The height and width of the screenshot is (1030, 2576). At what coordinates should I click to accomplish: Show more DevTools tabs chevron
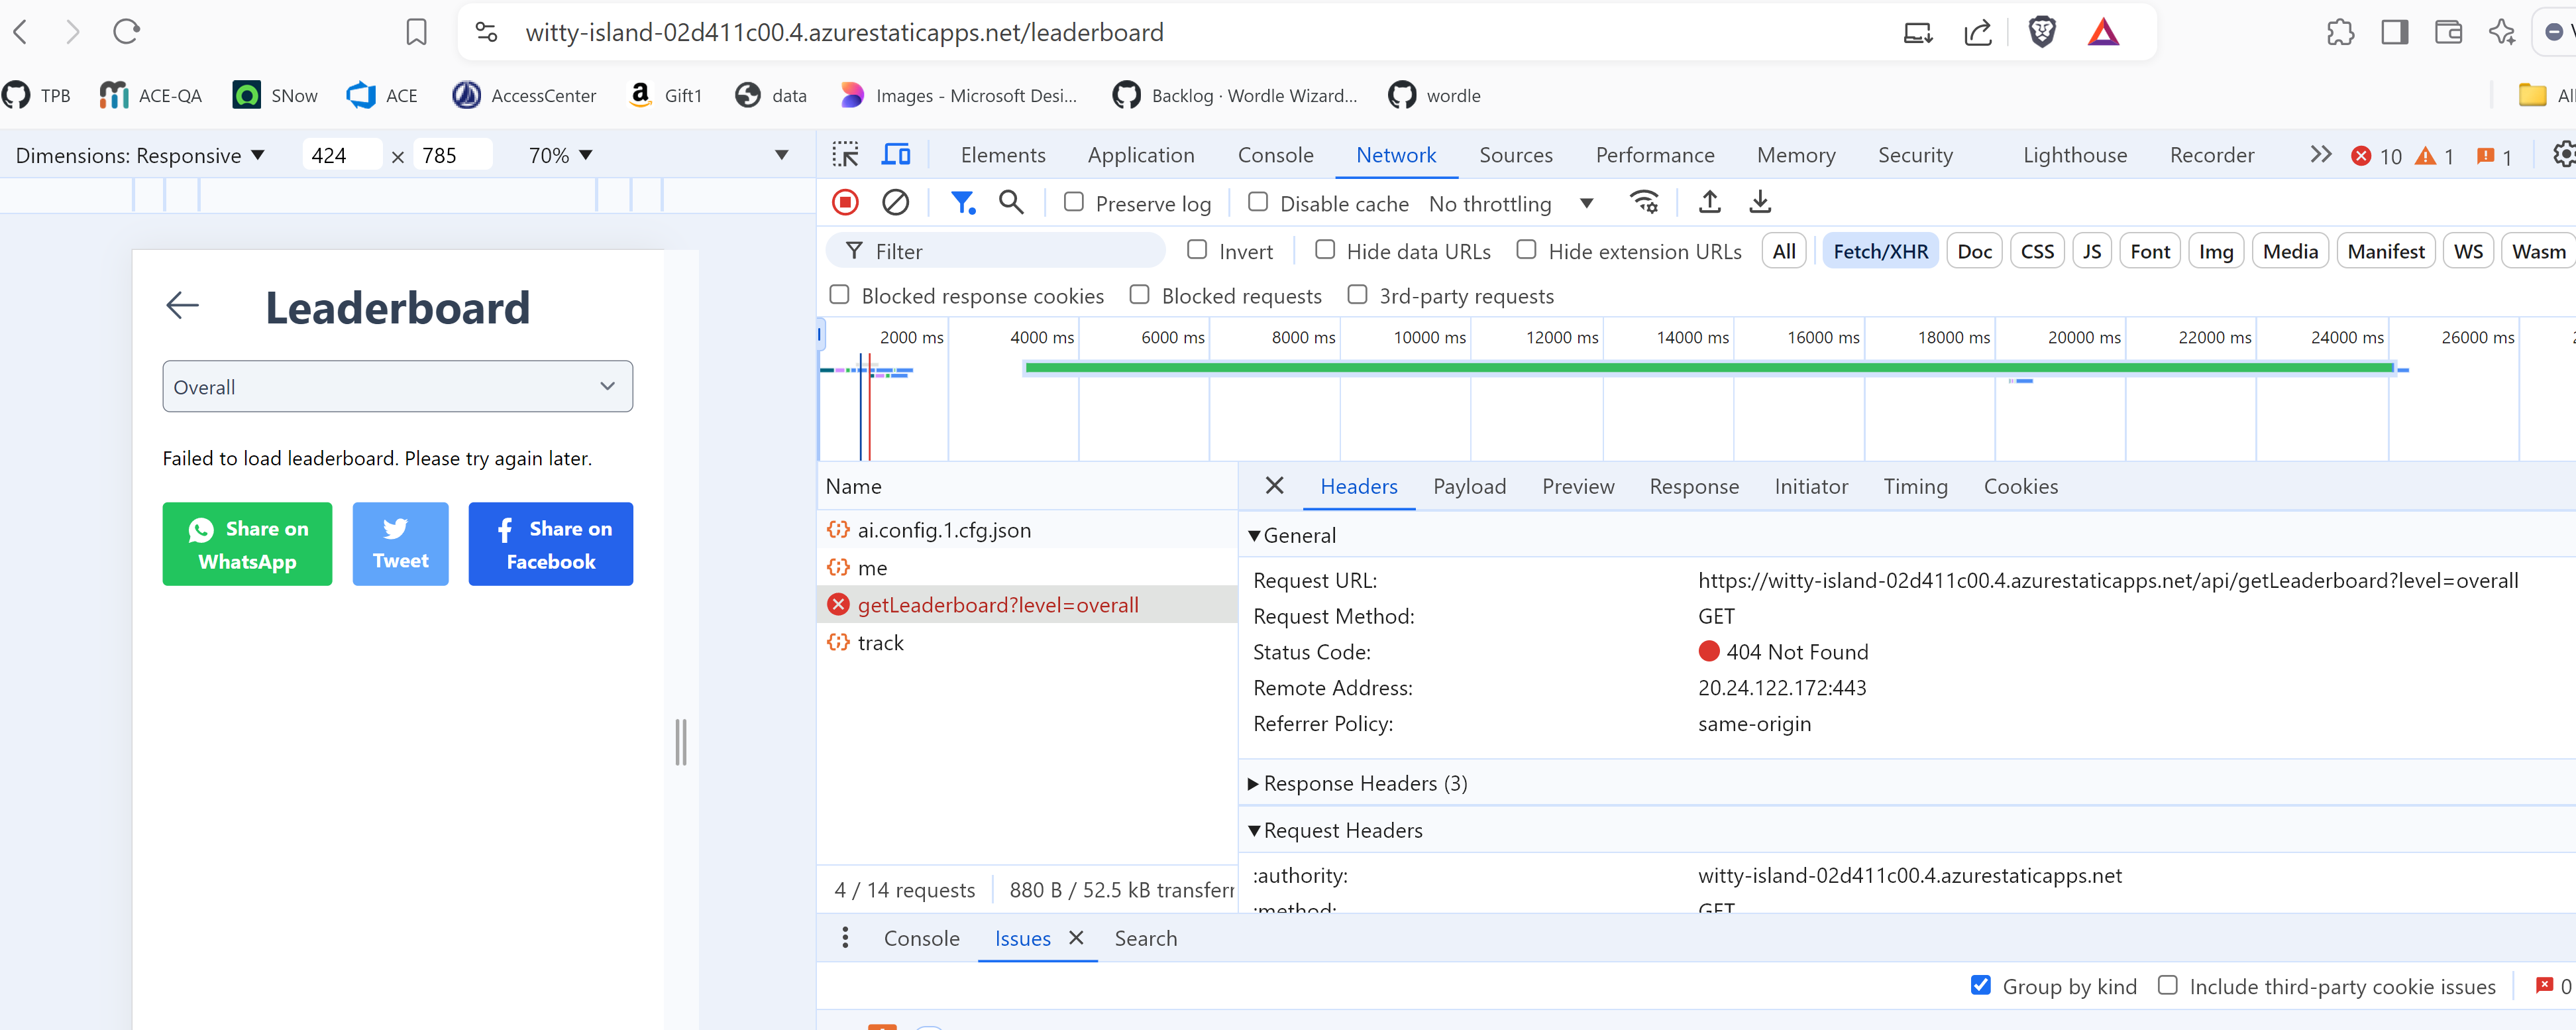pos(2320,155)
